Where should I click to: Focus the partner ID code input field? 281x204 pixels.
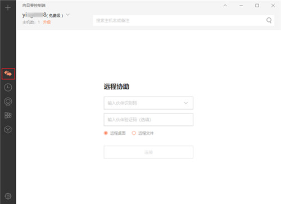(148, 103)
